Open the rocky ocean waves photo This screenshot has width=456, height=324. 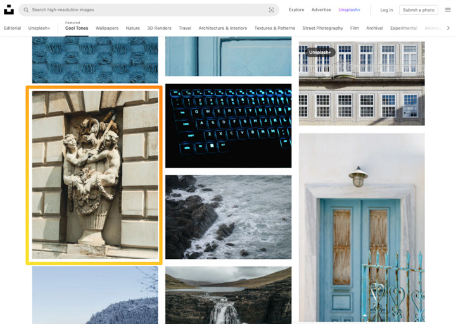(228, 217)
